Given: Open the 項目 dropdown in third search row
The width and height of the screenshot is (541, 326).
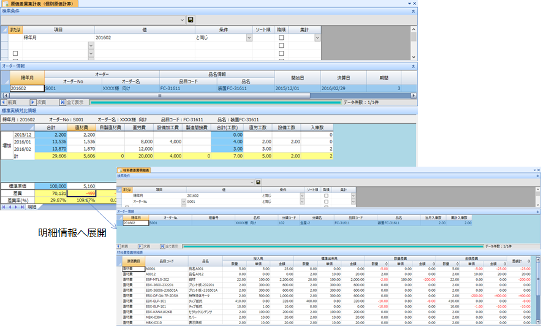Looking at the screenshot, I should coord(91,53).
